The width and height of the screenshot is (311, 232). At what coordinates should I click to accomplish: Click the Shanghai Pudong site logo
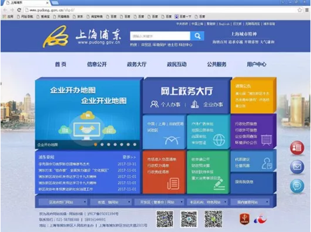pyautogui.click(x=81, y=36)
